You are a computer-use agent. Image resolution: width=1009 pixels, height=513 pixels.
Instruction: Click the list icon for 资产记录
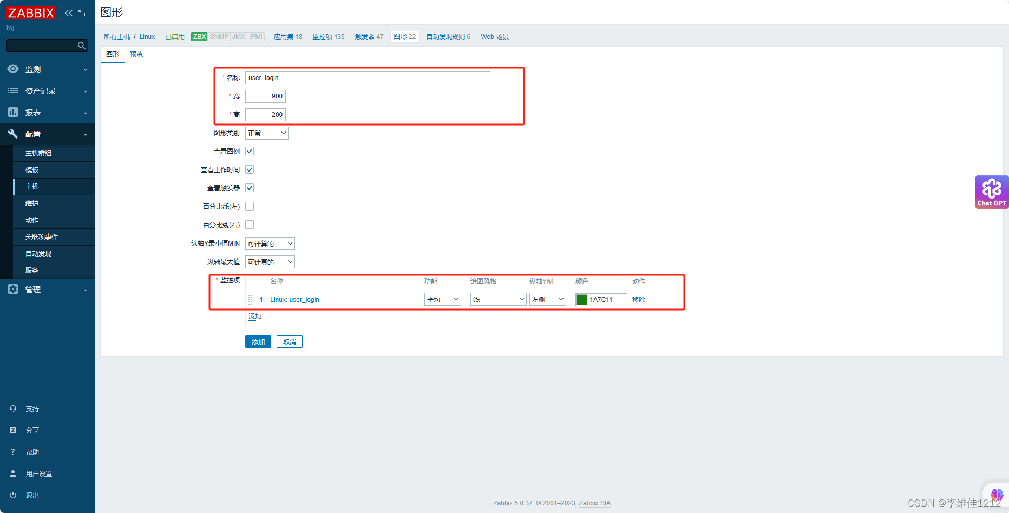coord(13,91)
